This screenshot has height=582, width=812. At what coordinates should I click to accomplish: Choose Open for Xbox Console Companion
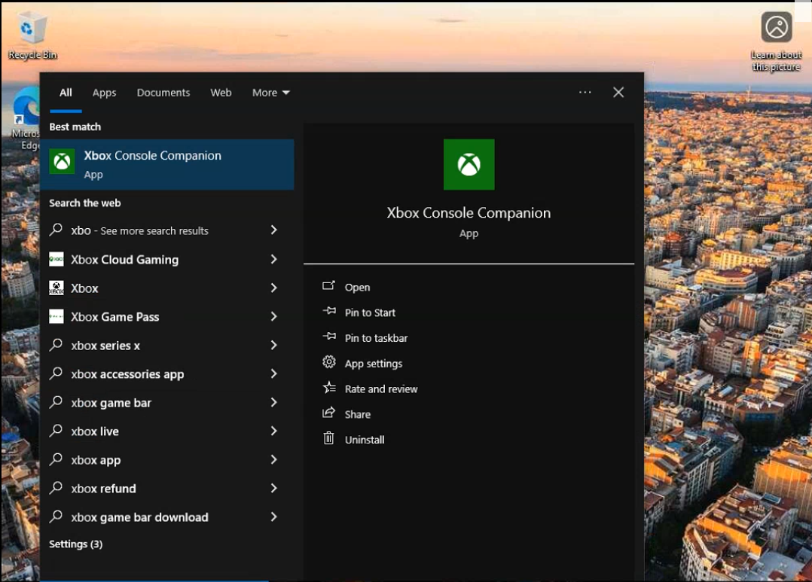357,288
